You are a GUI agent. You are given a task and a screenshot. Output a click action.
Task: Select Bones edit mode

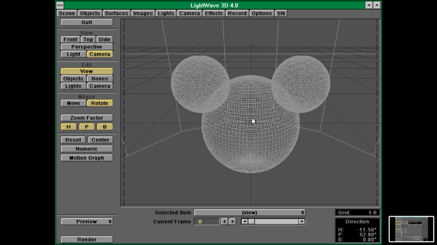pos(100,79)
